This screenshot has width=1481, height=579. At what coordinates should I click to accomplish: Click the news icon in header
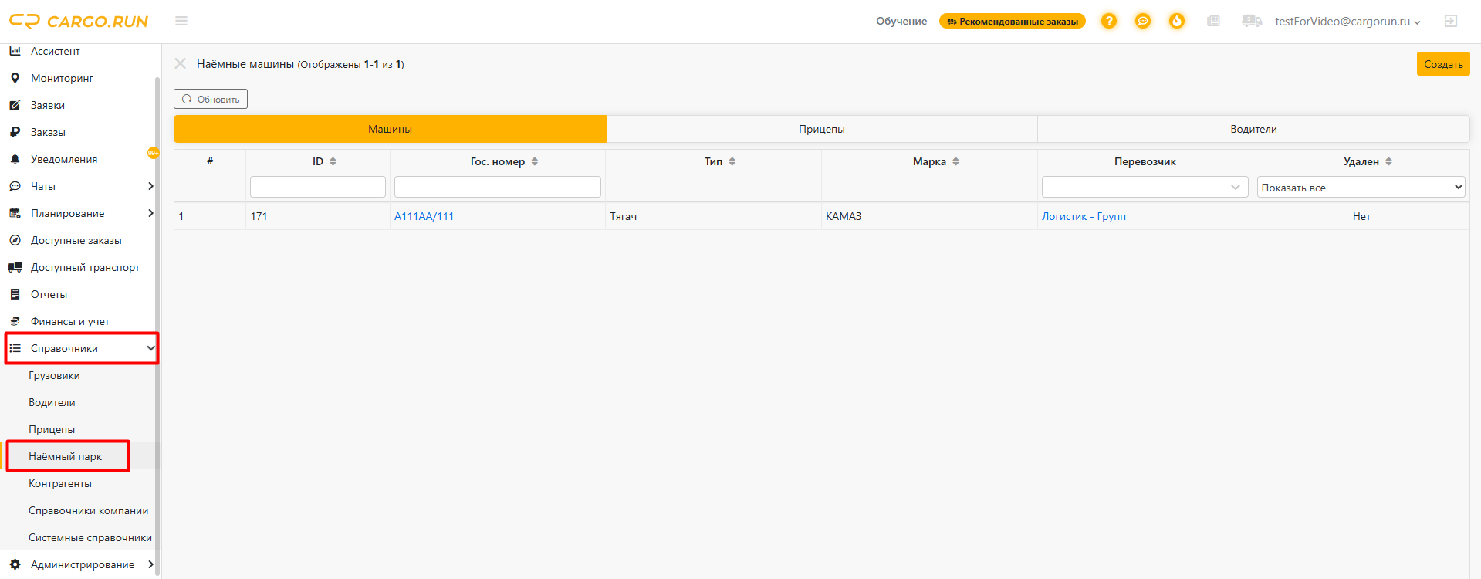click(1214, 21)
